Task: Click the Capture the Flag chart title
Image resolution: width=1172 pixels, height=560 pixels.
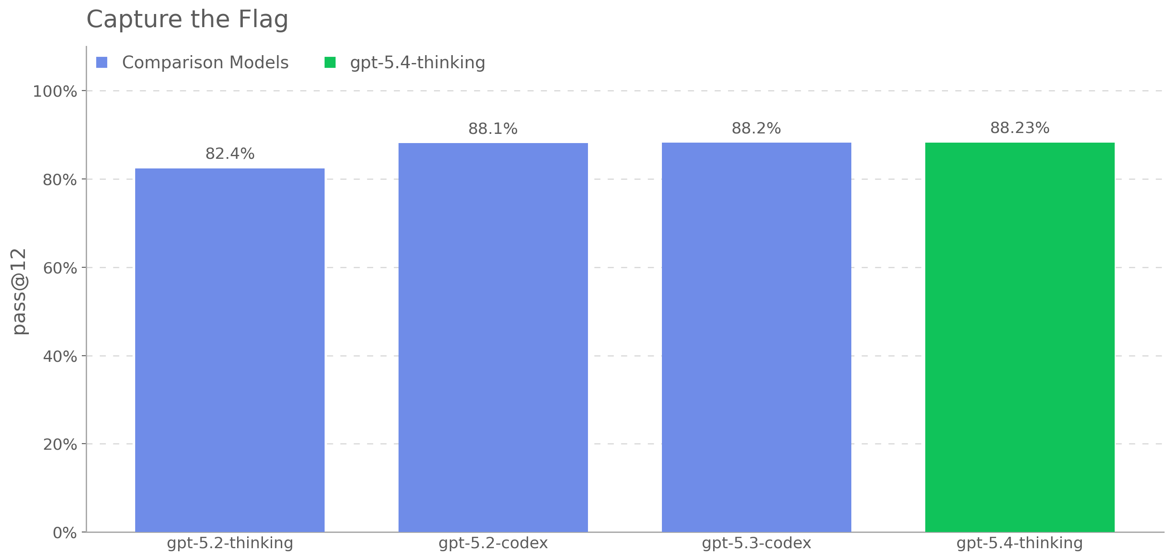Action: (x=187, y=20)
